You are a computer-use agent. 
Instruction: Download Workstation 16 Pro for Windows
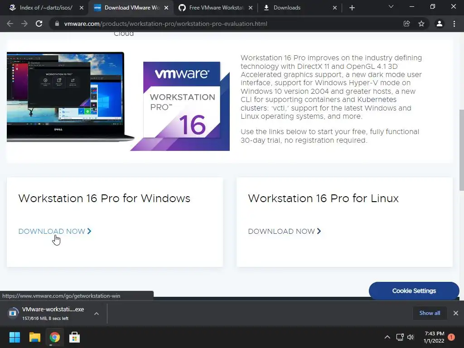[x=55, y=232]
